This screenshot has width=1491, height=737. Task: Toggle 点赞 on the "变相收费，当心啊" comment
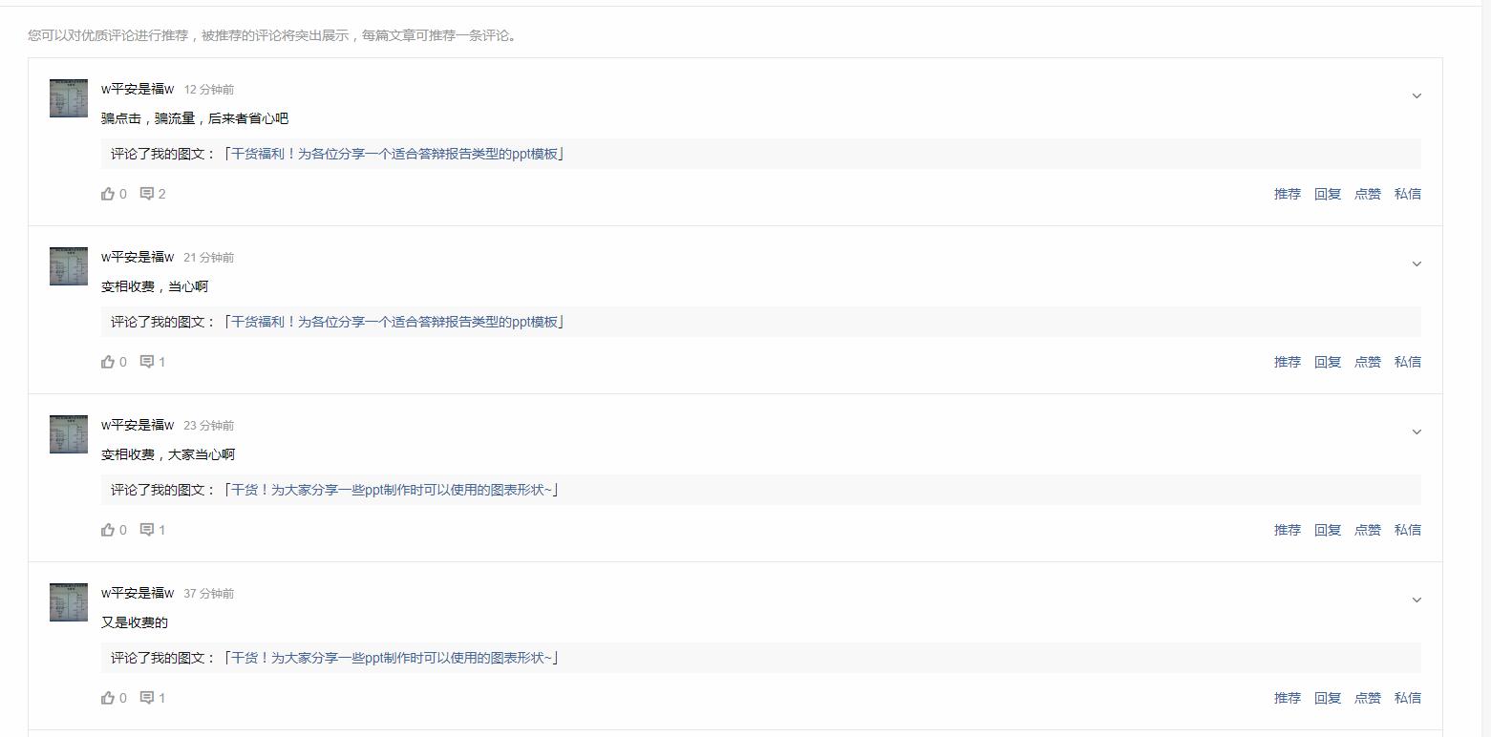click(x=1367, y=361)
